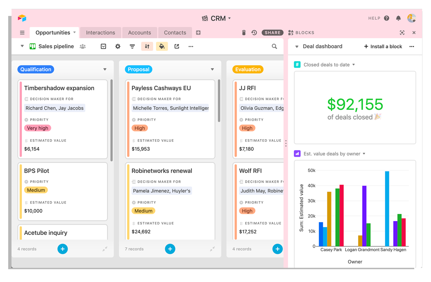This screenshot has width=431, height=282.
Task: Open the share view export icon
Action: point(177,46)
